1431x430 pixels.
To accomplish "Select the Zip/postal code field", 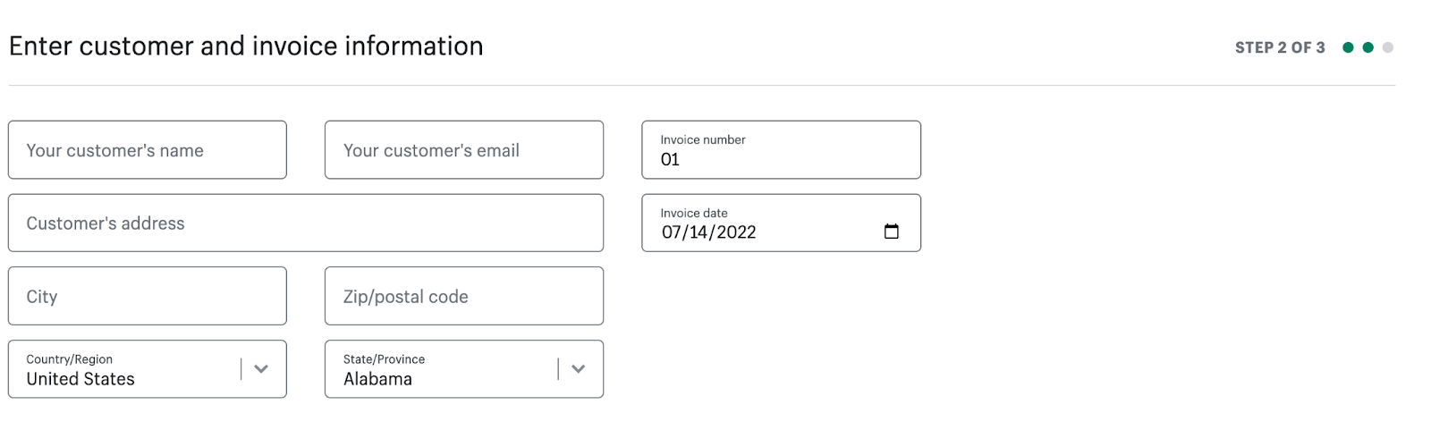I will click(x=463, y=296).
